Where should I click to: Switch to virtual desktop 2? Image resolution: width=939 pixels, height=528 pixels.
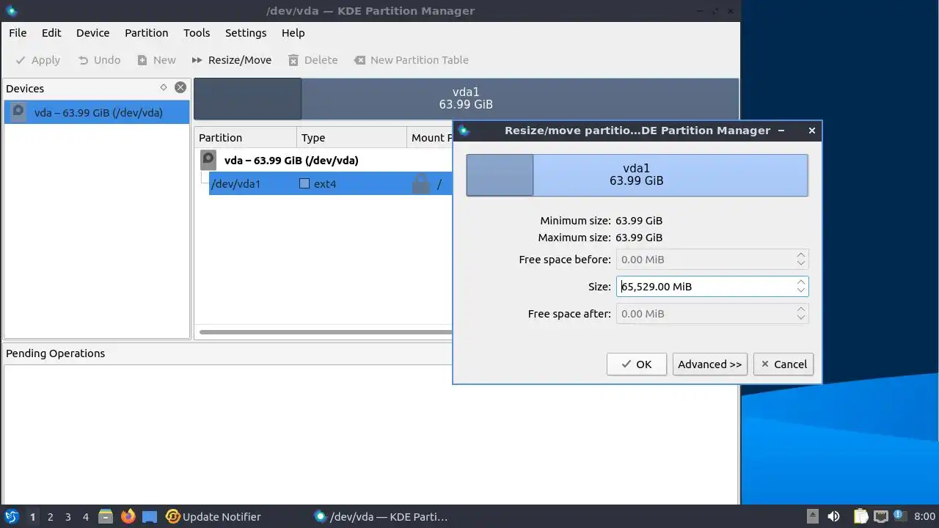51,517
